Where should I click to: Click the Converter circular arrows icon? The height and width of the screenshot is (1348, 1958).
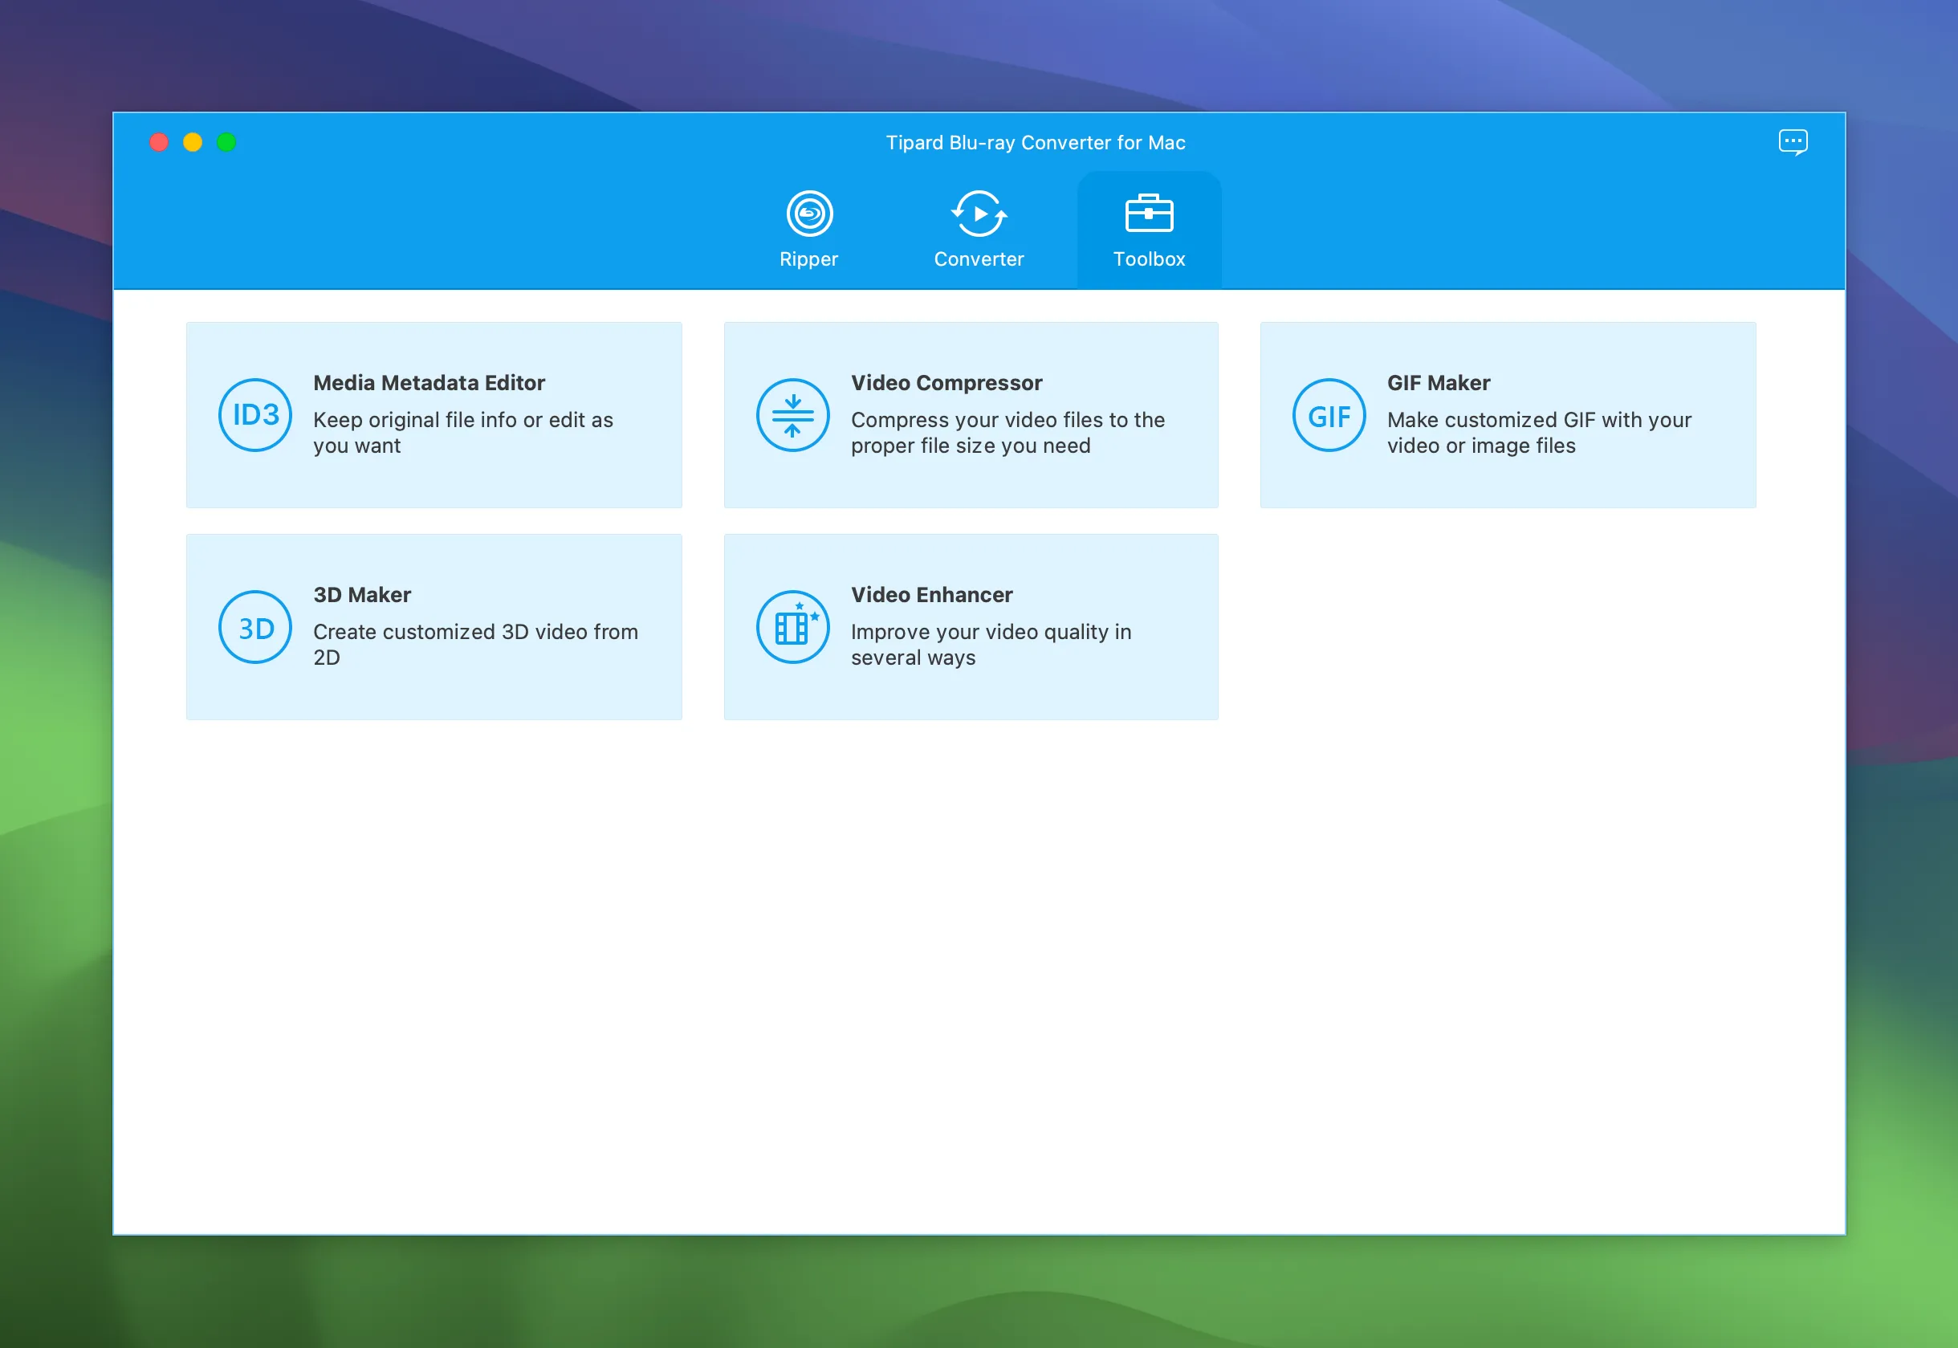978,214
